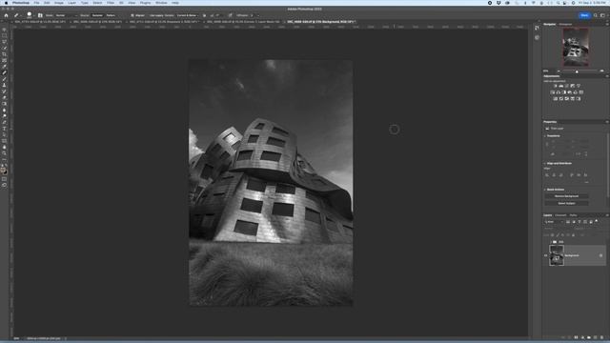
Task: Collapse the Transform section in Properties
Action: (x=545, y=136)
